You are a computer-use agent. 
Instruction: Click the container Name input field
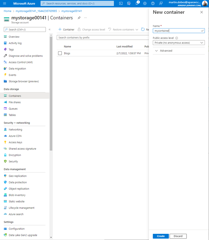[x=176, y=31]
